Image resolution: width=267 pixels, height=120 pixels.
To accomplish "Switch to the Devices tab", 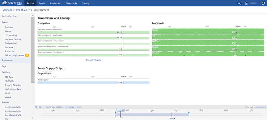I will click(31, 3).
